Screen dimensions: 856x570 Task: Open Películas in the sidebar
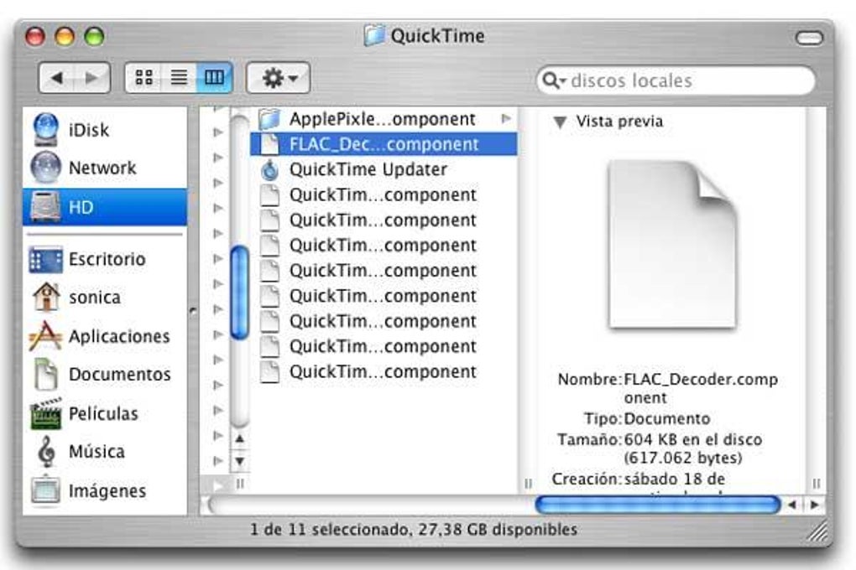[x=105, y=413]
